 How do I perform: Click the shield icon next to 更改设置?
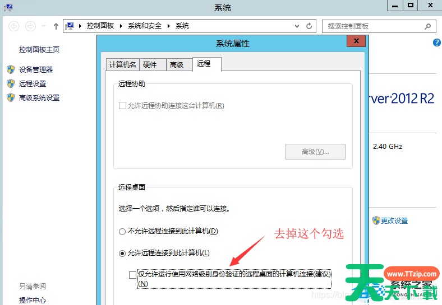(x=376, y=220)
